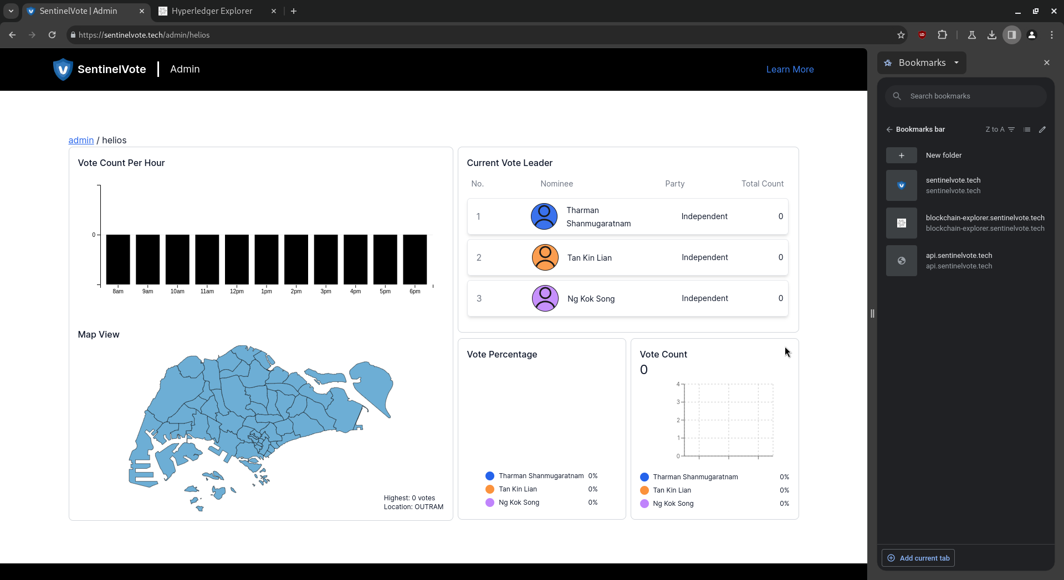Image resolution: width=1064 pixels, height=580 pixels.
Task: Open the Downloads icon in toolbar
Action: point(991,35)
